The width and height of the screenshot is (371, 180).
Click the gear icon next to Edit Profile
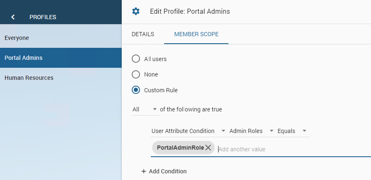click(136, 11)
